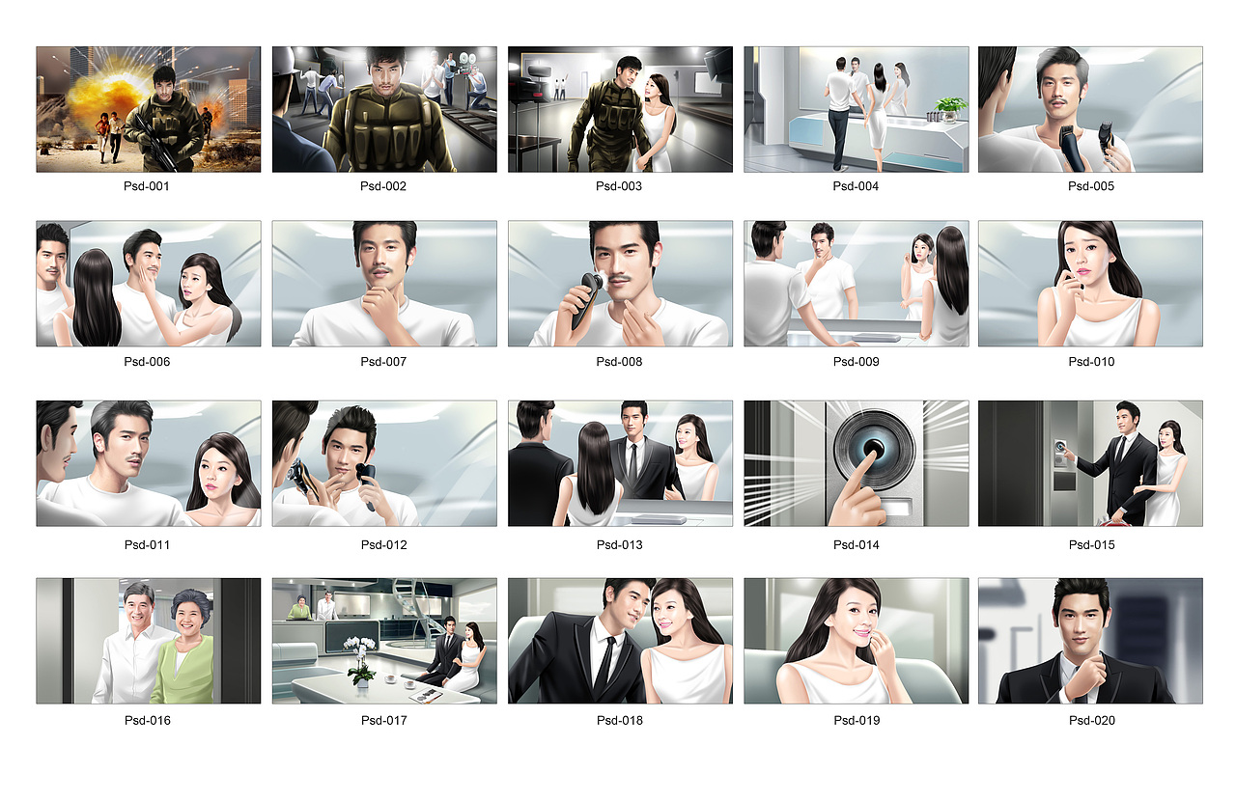Click the 'Psd-020' name label
Viewport: 1236px width, 801px height.
(1091, 721)
